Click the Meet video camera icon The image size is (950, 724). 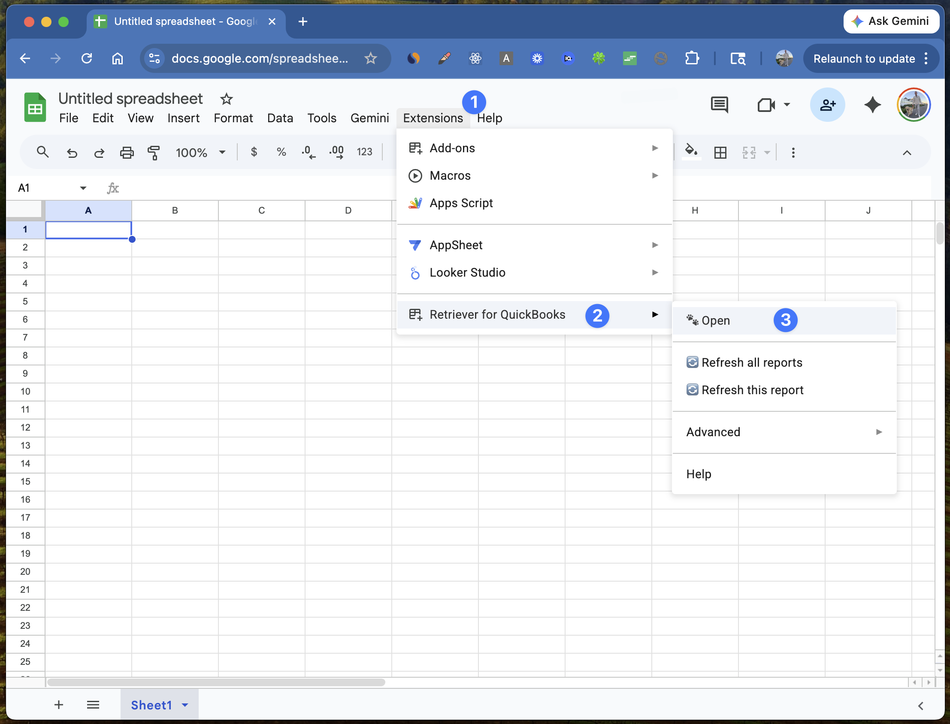pos(766,105)
